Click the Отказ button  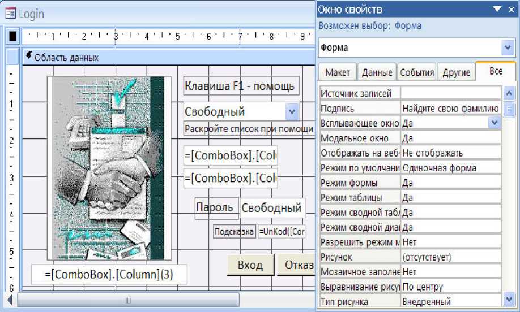[x=296, y=265]
